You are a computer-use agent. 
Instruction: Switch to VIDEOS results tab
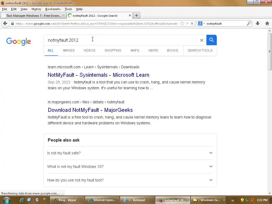click(89, 50)
